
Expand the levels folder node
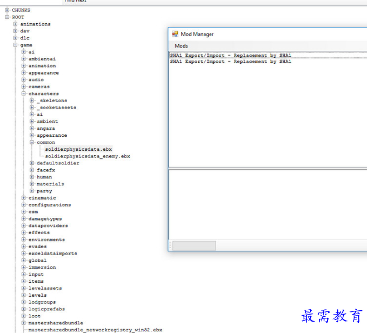click(x=23, y=295)
